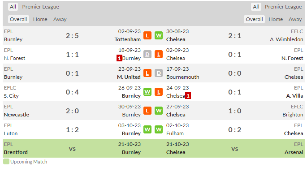The width and height of the screenshot is (307, 176).
Task: Click the W result icon for Chelsea vs A. Wimbledon
Action: [x=159, y=35]
